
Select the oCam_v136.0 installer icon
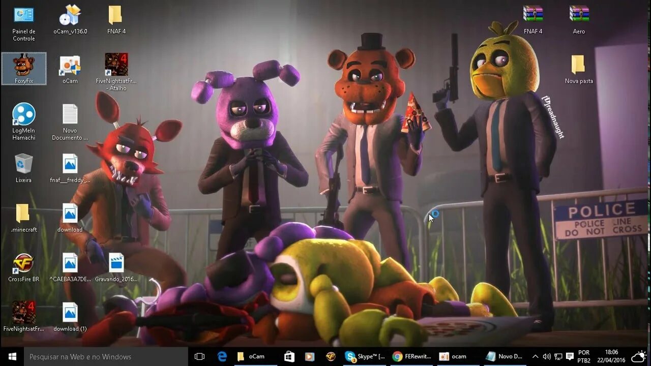click(x=70, y=20)
